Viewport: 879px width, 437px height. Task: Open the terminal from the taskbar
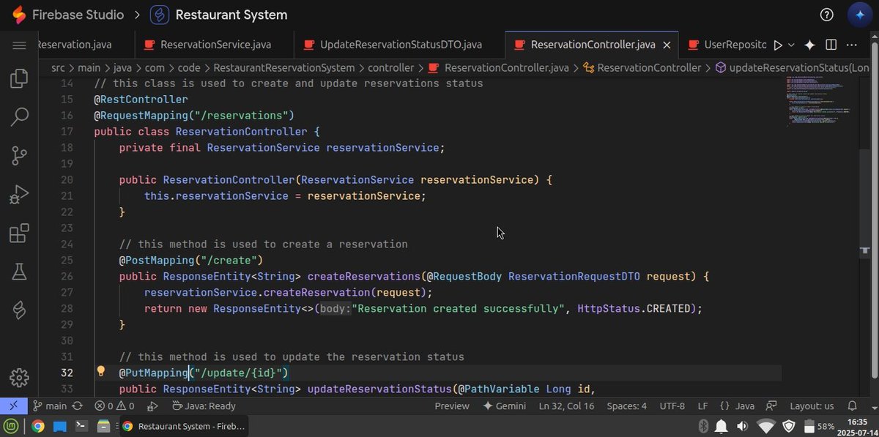point(81,426)
